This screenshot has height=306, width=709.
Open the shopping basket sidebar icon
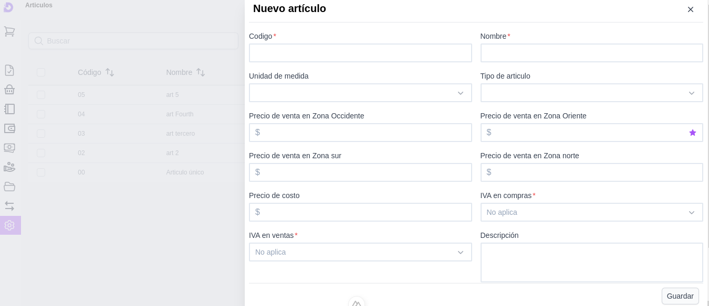9,90
